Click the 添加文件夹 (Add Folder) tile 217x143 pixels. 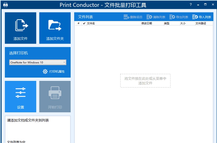(x=55, y=28)
